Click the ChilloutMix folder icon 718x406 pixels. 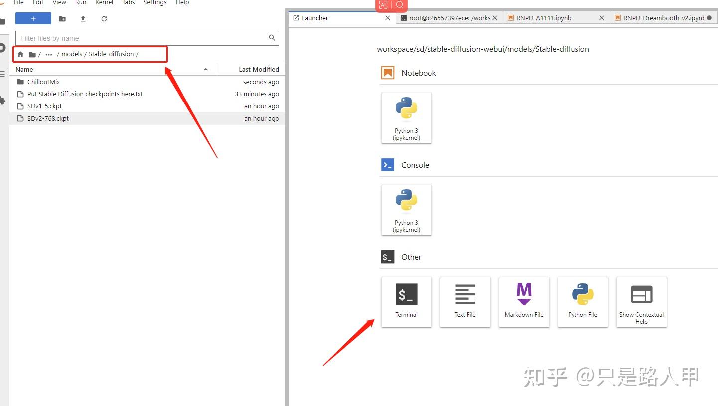tap(20, 82)
